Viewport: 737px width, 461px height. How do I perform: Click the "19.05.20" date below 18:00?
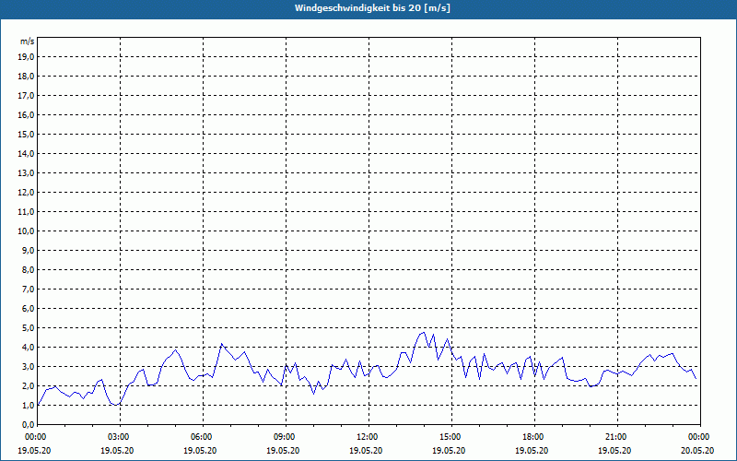(532, 450)
